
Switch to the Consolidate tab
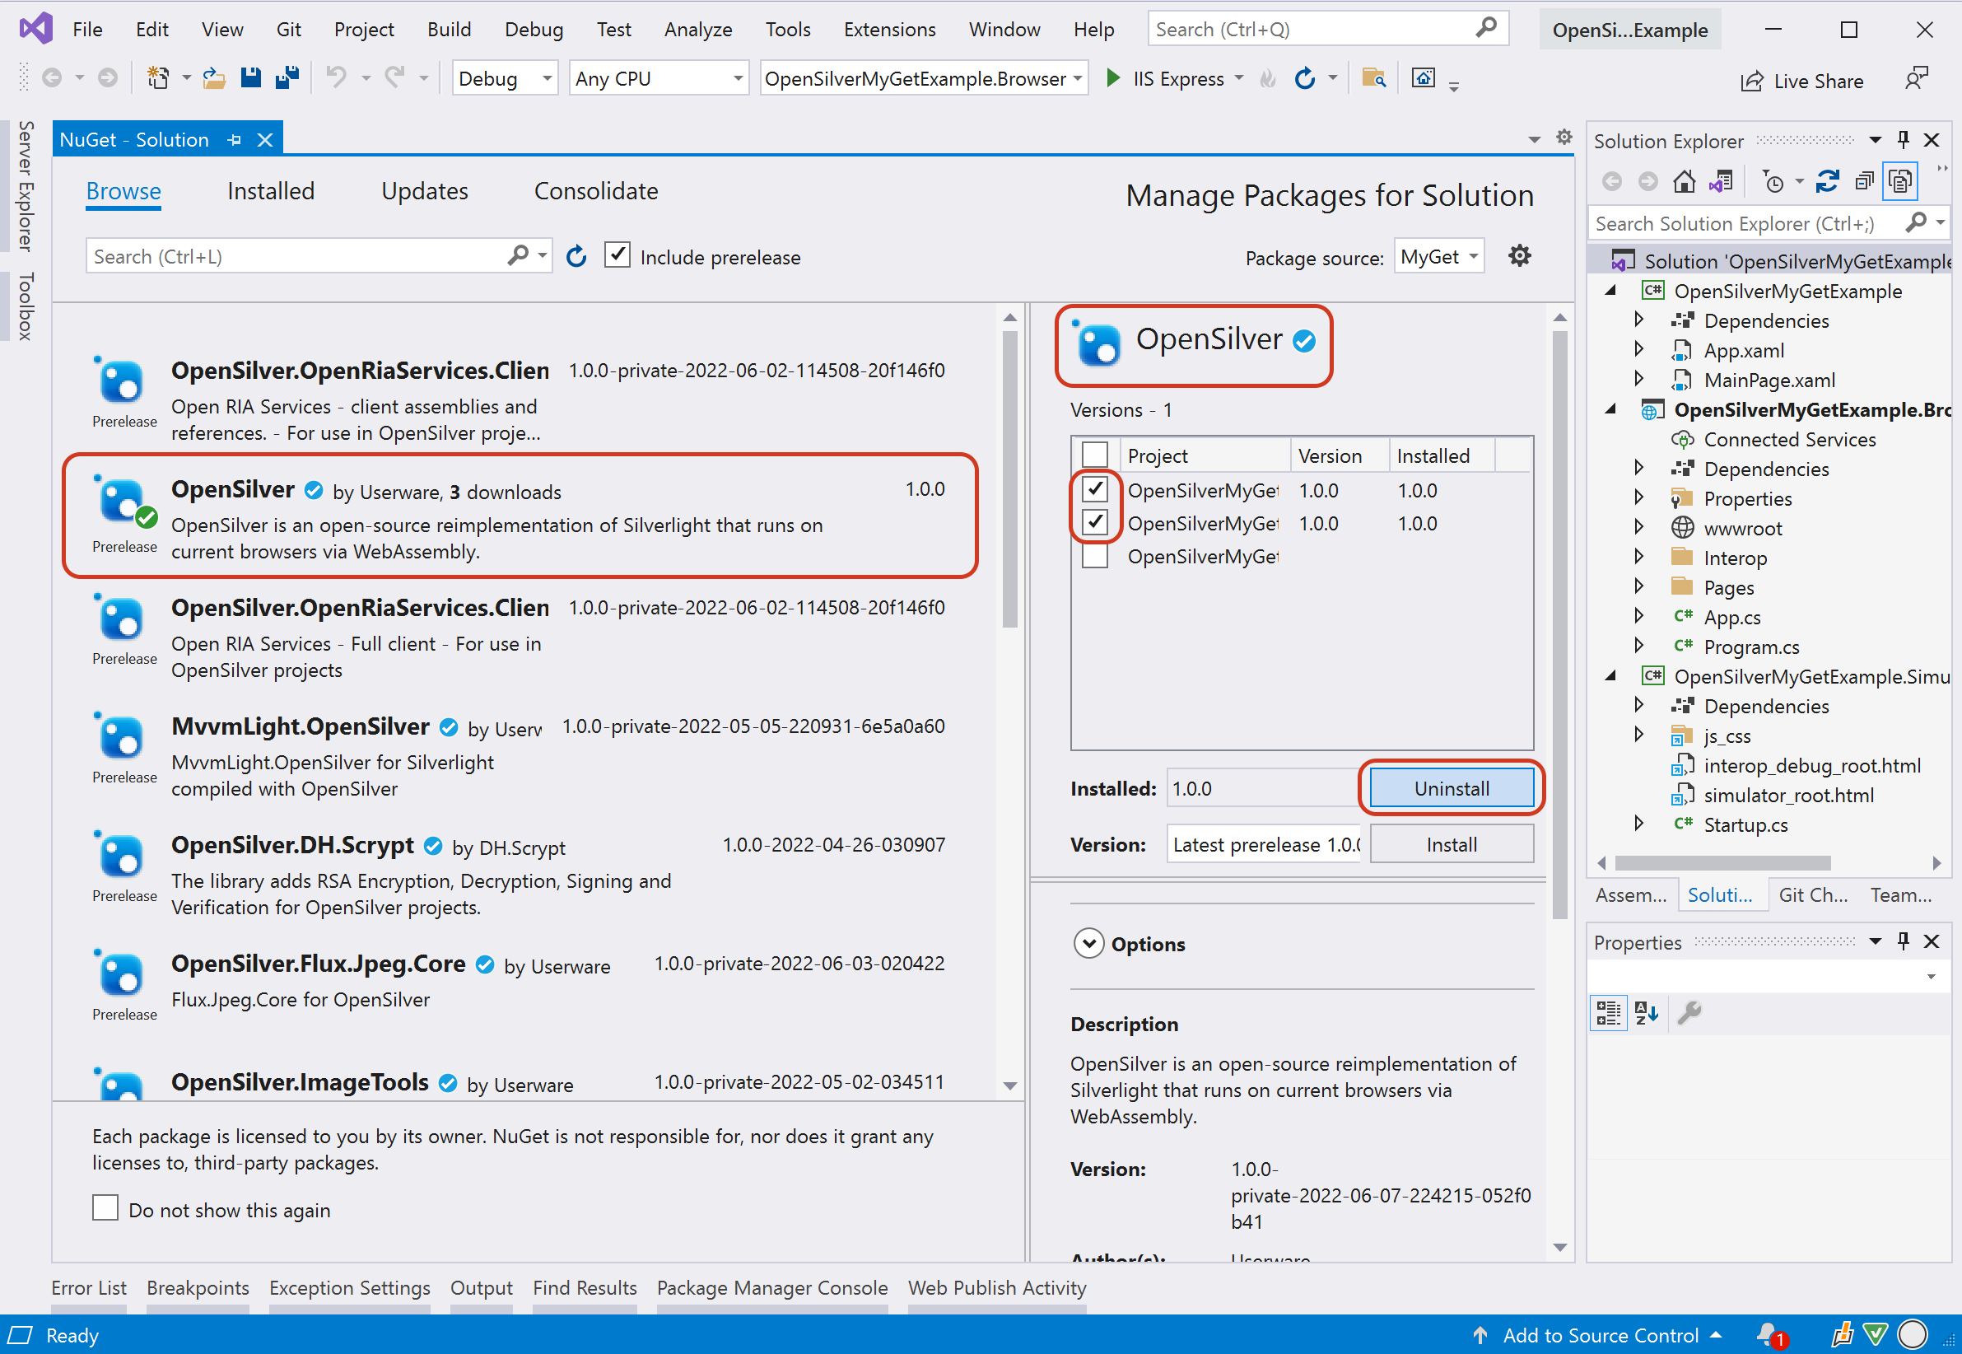pos(596,191)
